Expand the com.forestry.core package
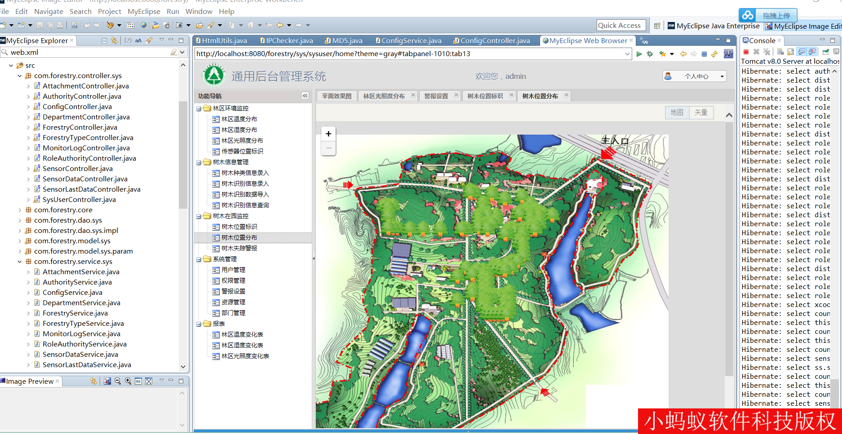This screenshot has height=434, width=842. (x=20, y=210)
